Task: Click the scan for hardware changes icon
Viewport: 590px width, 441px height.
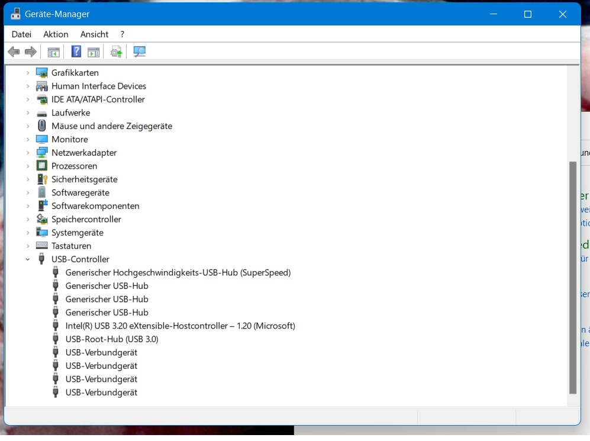Action: (x=139, y=51)
